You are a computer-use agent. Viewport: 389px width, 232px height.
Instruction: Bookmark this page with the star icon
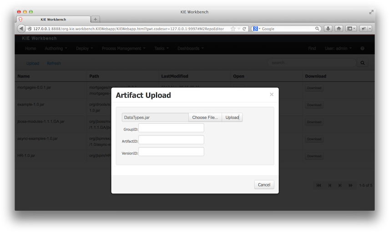pyautogui.click(x=233, y=29)
